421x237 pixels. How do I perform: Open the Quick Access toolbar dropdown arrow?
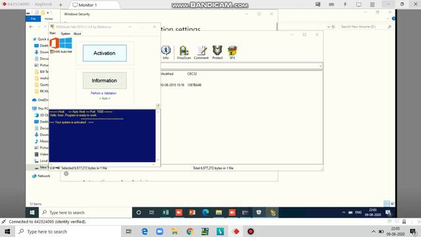click(x=48, y=13)
